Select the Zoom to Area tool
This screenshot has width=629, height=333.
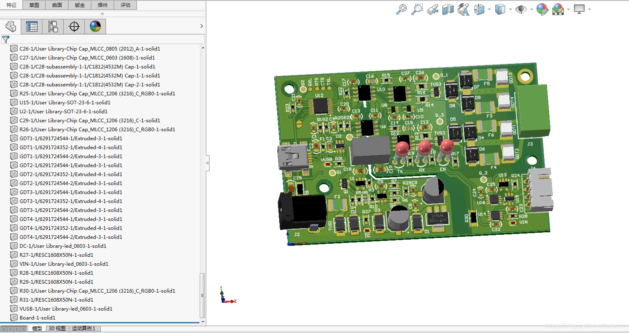coord(417,9)
